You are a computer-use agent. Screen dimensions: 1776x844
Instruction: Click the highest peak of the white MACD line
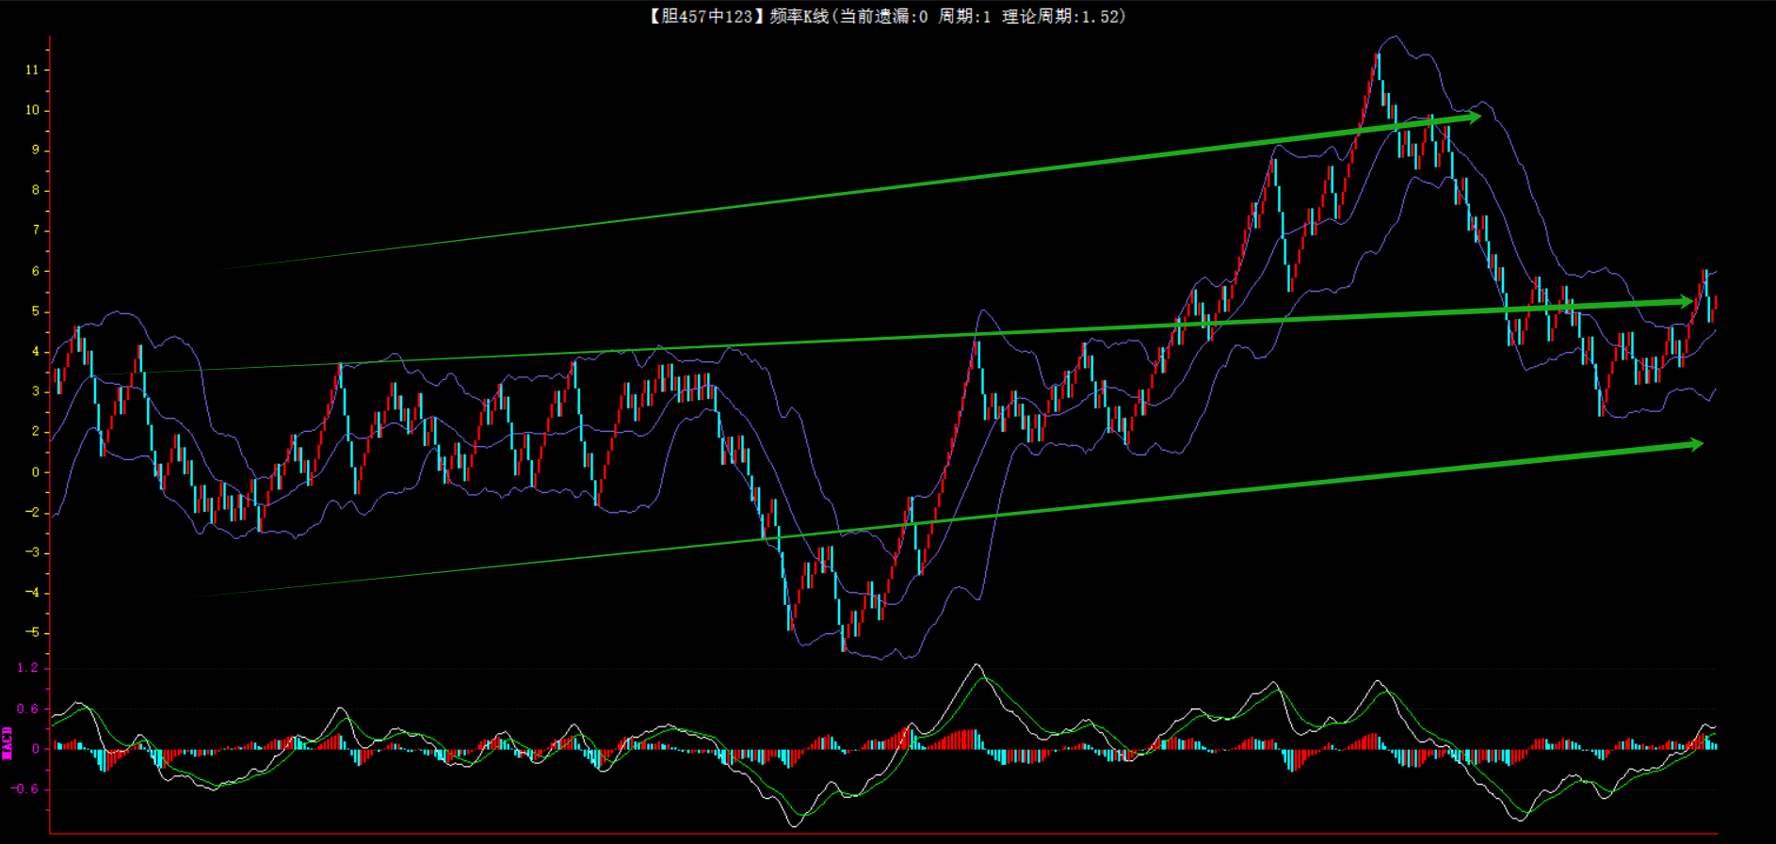977,666
